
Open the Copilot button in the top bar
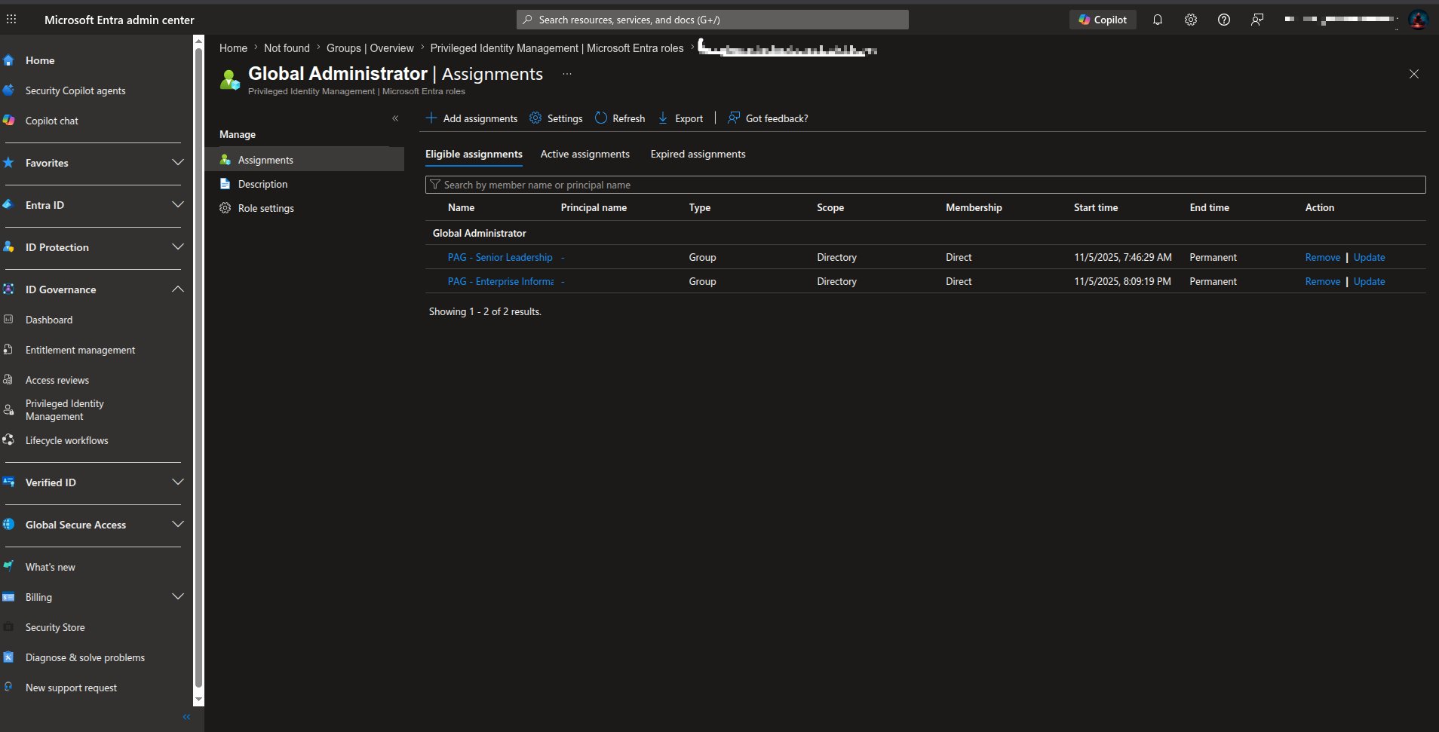point(1103,20)
